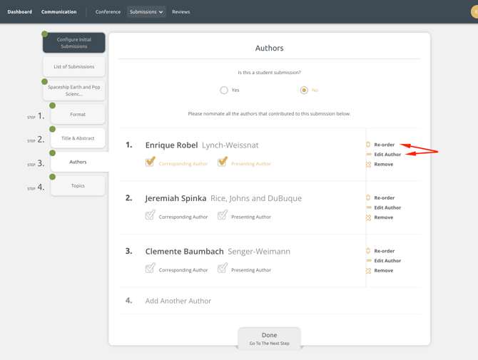Select No for student submission

pos(304,91)
